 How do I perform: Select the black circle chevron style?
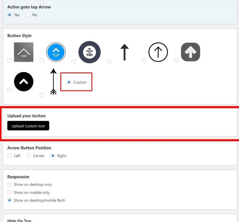coord(10,90)
